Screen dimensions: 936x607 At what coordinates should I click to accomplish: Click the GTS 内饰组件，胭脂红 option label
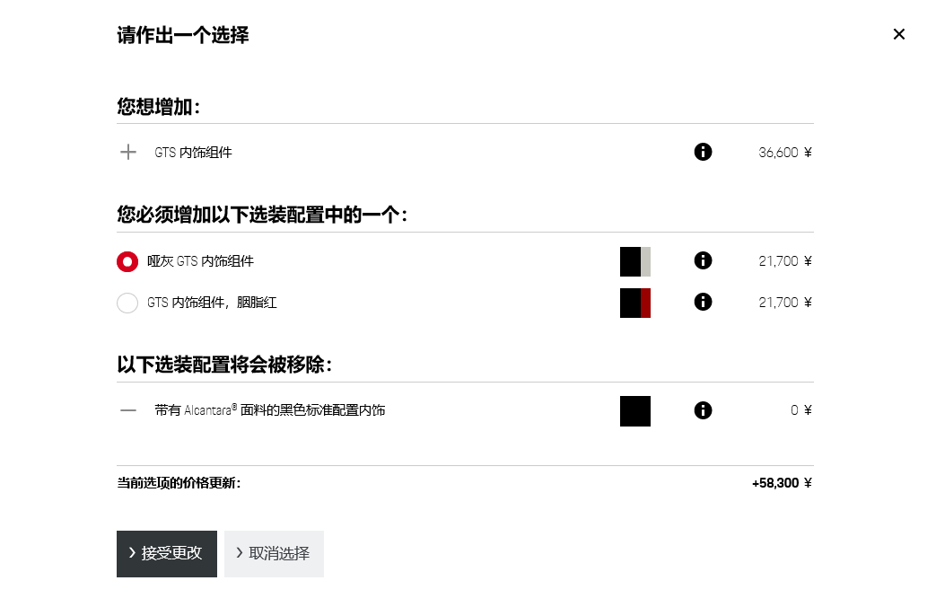[x=212, y=303]
